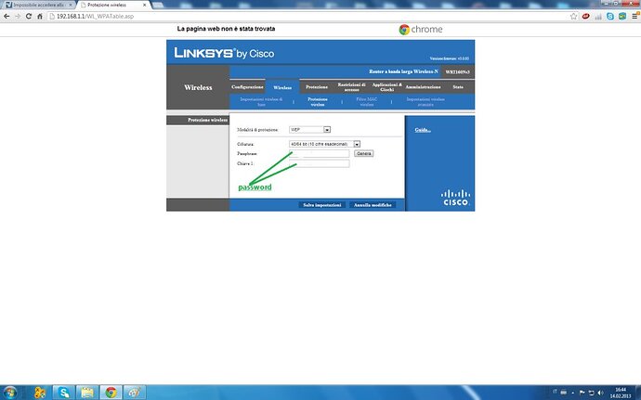Image resolution: width=641 pixels, height=400 pixels.
Task: Switch to the Configurazione tab
Action: pos(247,86)
